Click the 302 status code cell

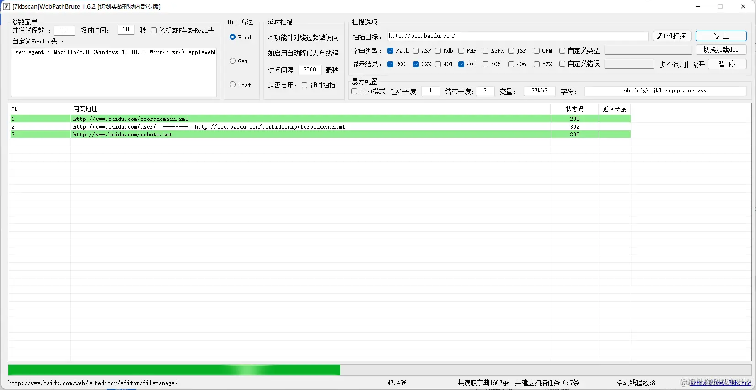click(574, 127)
